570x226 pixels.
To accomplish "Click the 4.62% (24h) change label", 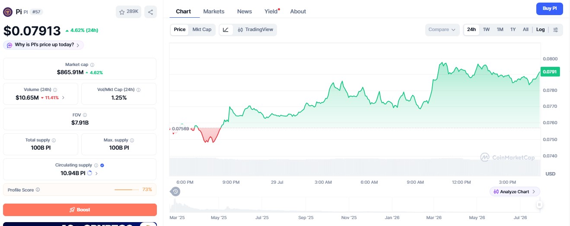I will (82, 31).
